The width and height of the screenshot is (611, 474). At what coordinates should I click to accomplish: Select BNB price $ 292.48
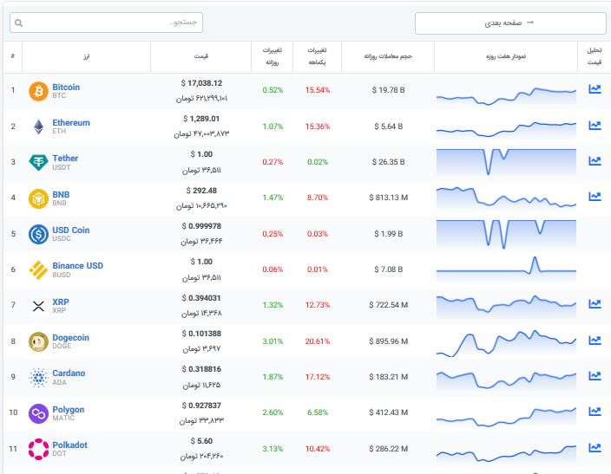[x=201, y=191]
